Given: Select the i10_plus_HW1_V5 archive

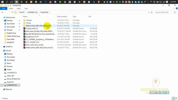Looking at the screenshot, I should tap(32, 28).
